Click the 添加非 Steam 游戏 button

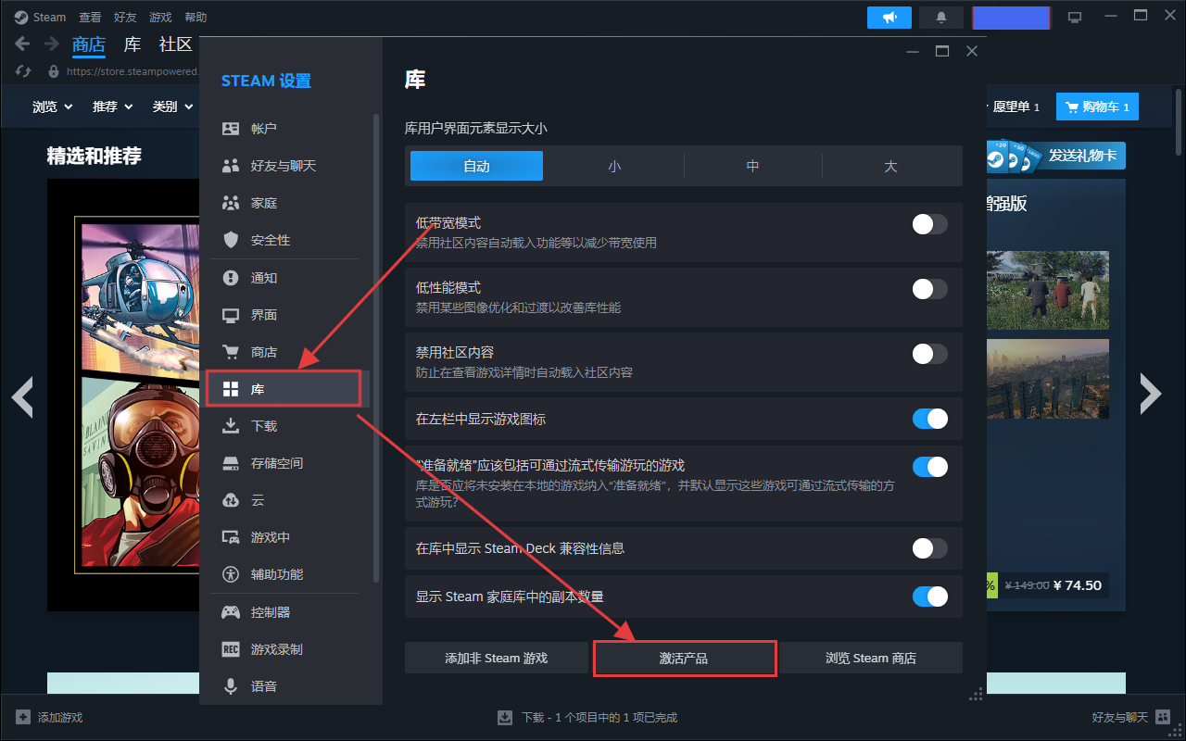coord(497,658)
